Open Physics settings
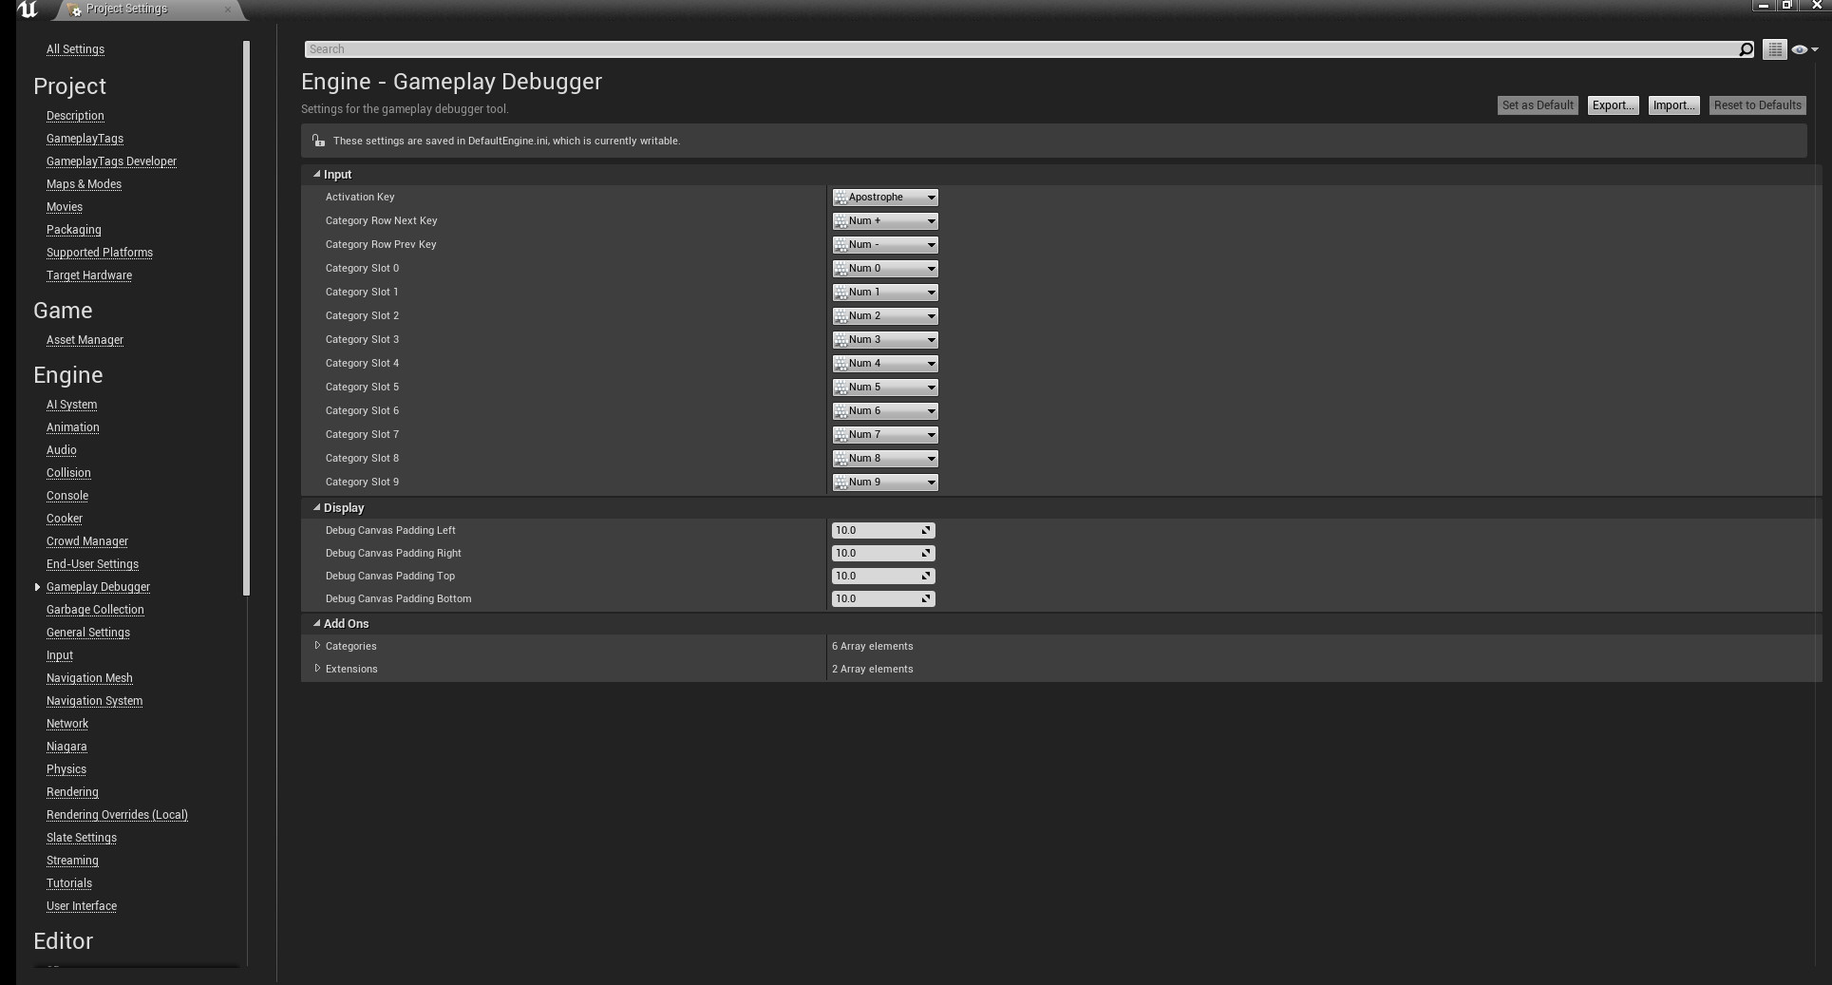The width and height of the screenshot is (1832, 985). click(x=66, y=769)
